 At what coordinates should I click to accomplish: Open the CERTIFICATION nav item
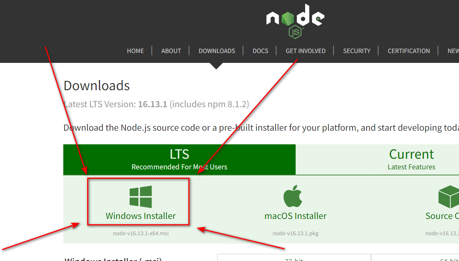(409, 51)
